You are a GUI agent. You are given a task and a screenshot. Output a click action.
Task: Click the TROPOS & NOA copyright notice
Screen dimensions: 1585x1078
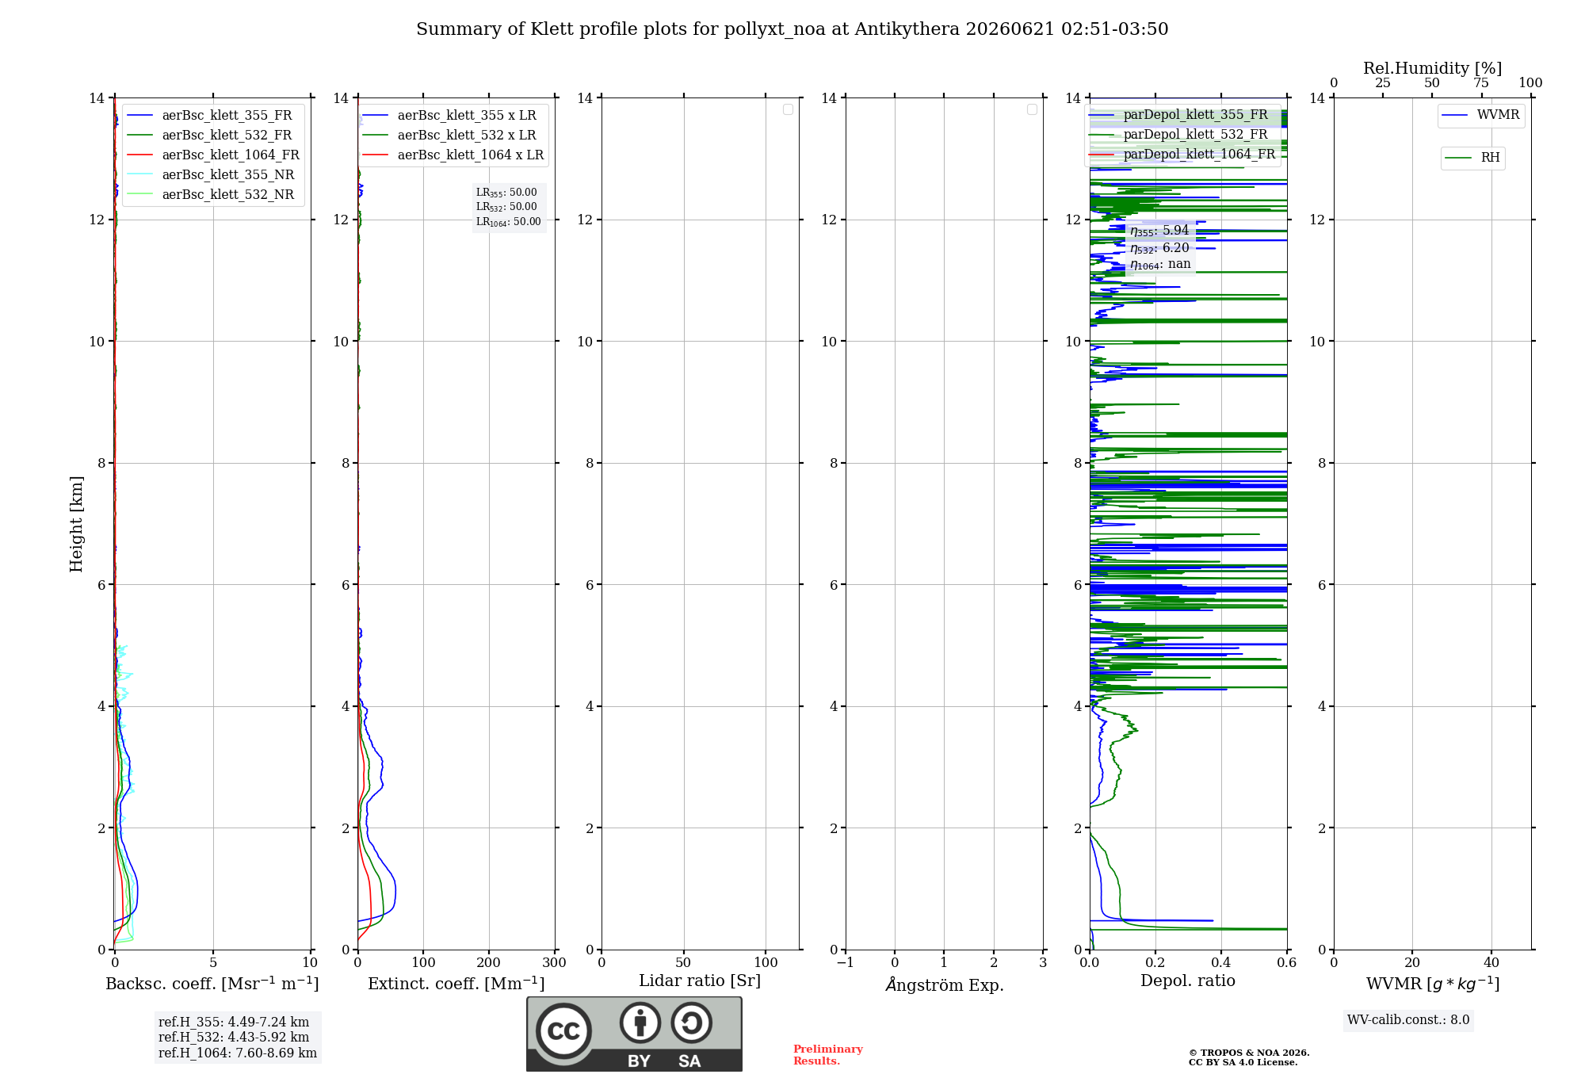click(1249, 1057)
